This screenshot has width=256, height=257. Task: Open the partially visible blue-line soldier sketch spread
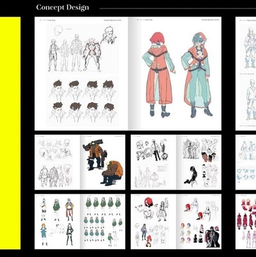click(x=246, y=74)
